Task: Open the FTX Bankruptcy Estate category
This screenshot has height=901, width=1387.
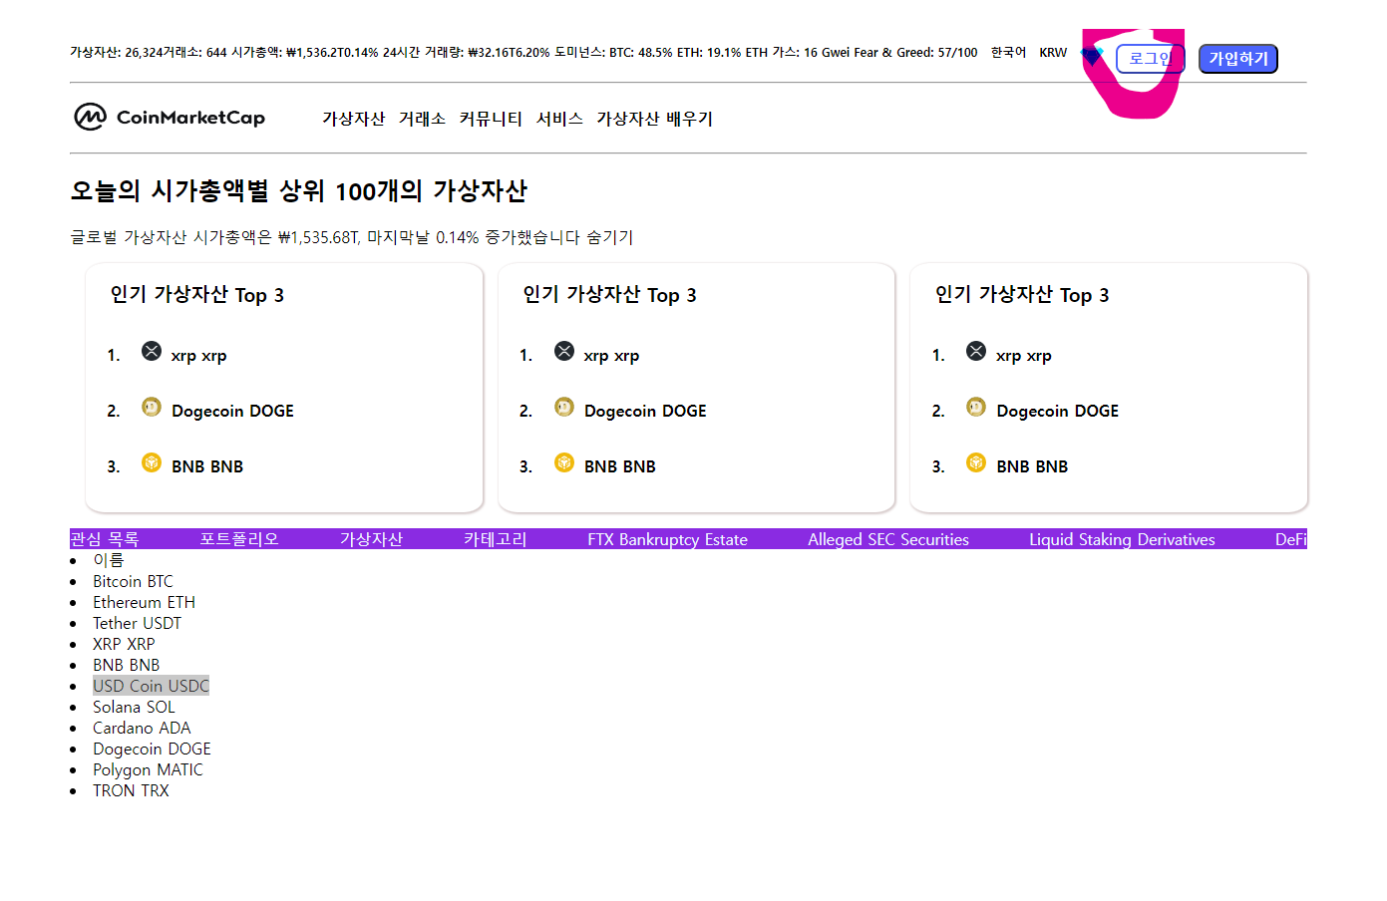Action: (x=667, y=539)
